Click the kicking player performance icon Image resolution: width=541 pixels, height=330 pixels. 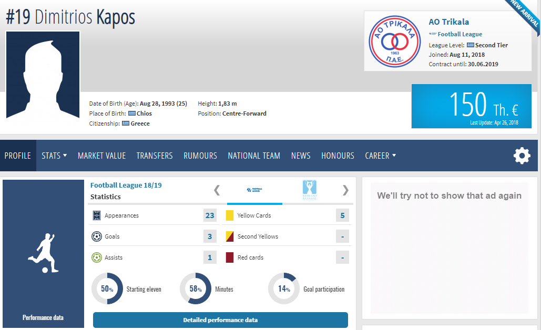coord(43,253)
